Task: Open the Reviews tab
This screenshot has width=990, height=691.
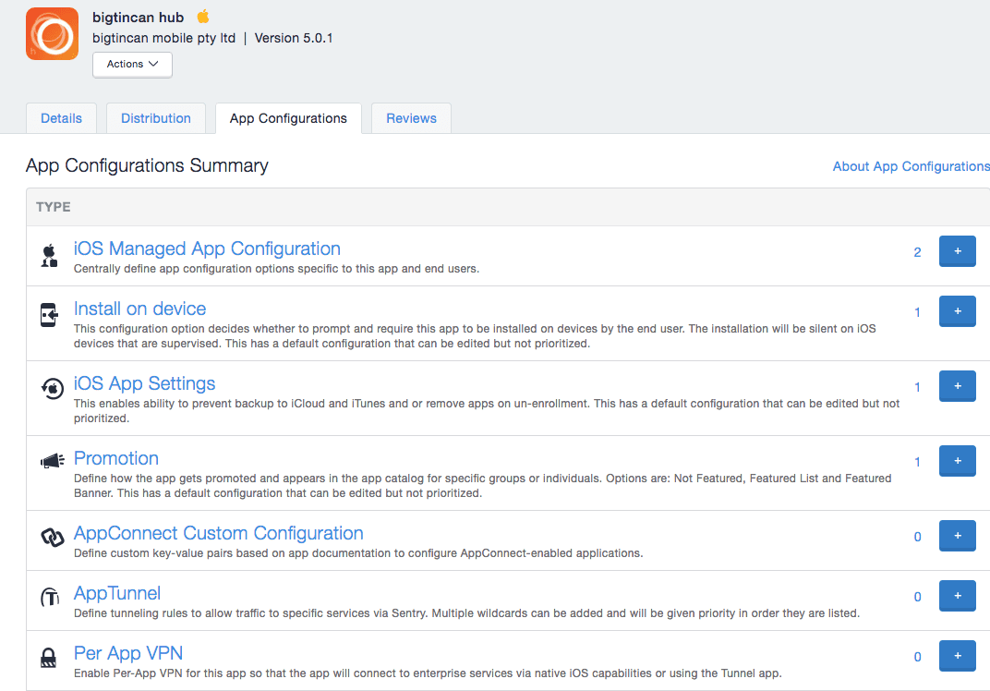Action: coord(411,118)
